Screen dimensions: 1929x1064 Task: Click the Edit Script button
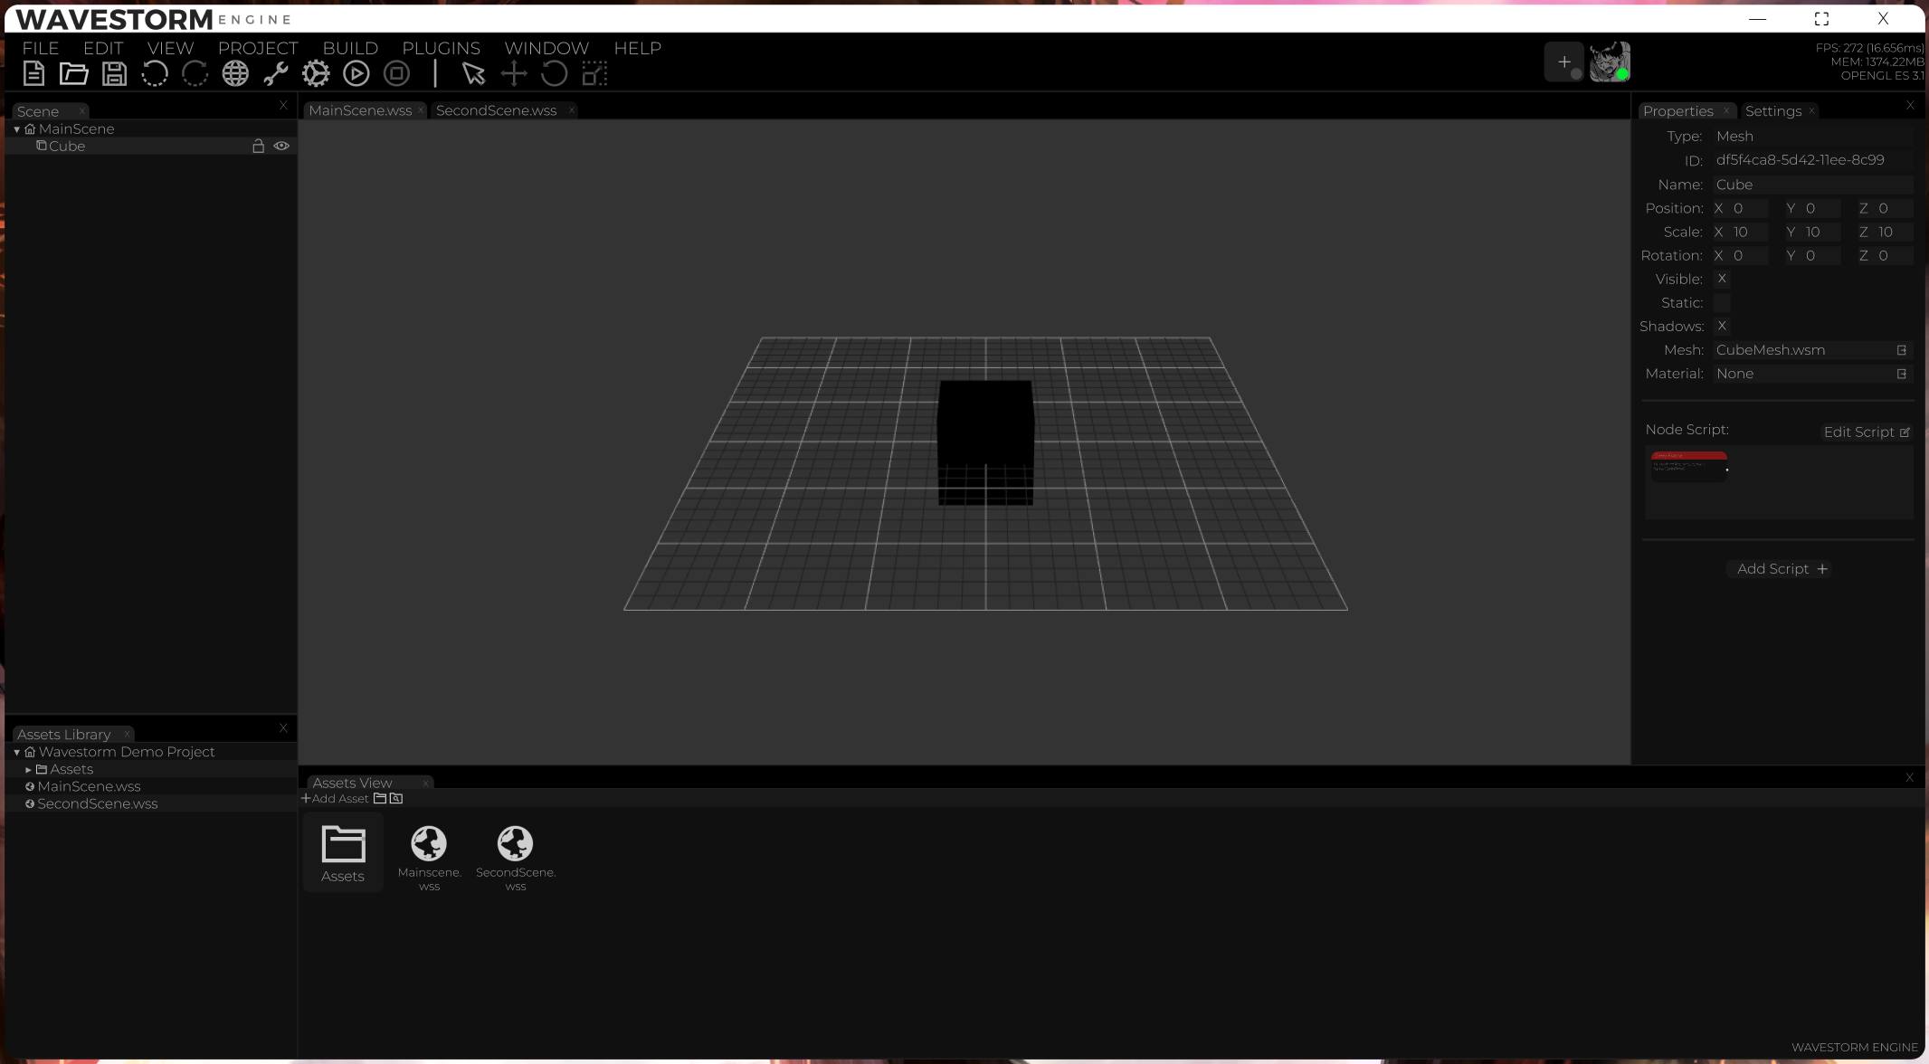1867,432
